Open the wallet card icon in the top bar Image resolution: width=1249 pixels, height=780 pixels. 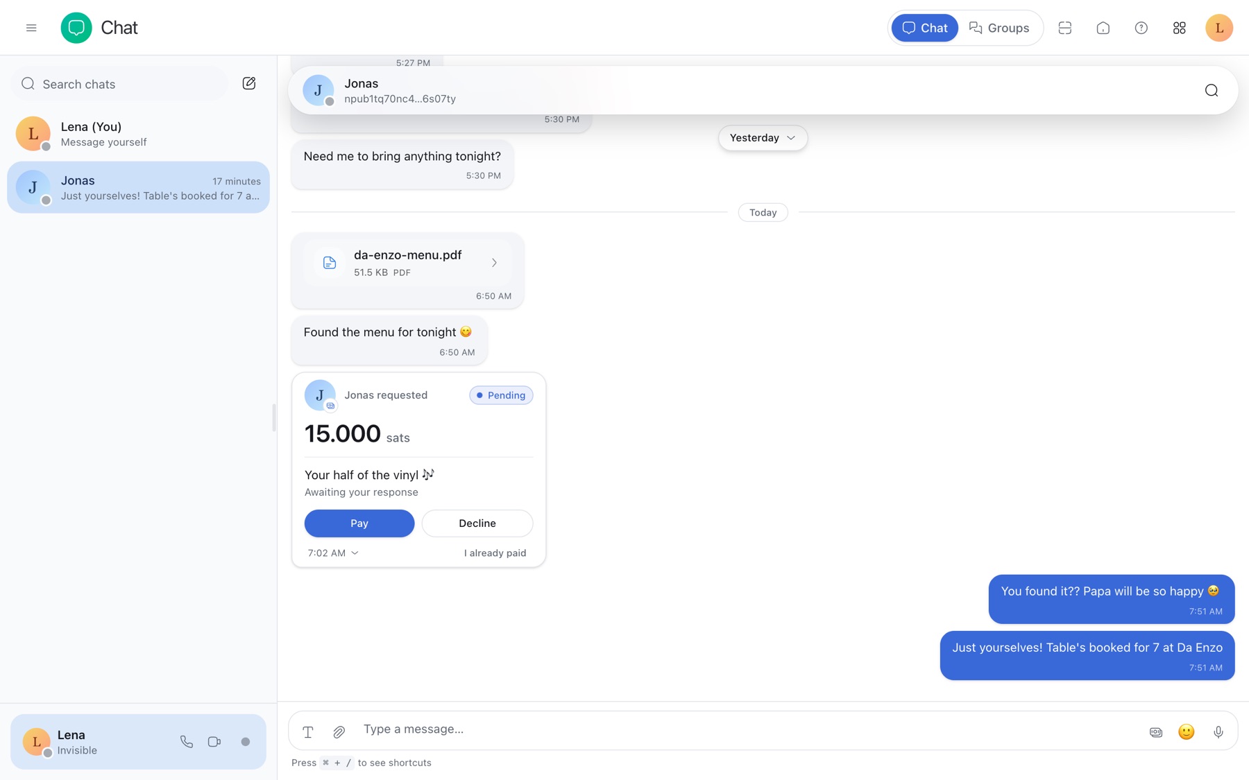1065,28
